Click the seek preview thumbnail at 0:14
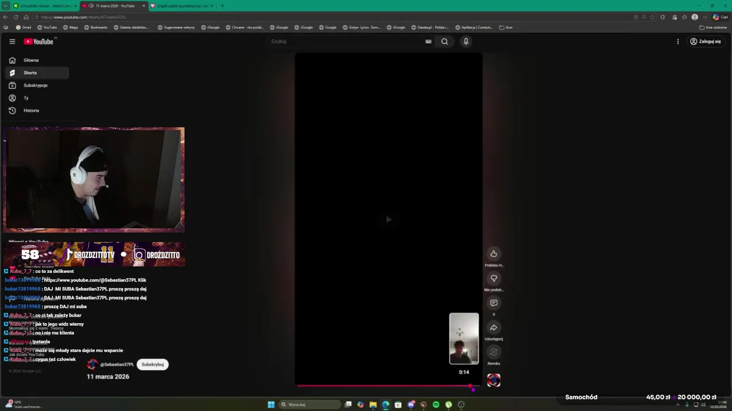This screenshot has height=411, width=732. [464, 339]
